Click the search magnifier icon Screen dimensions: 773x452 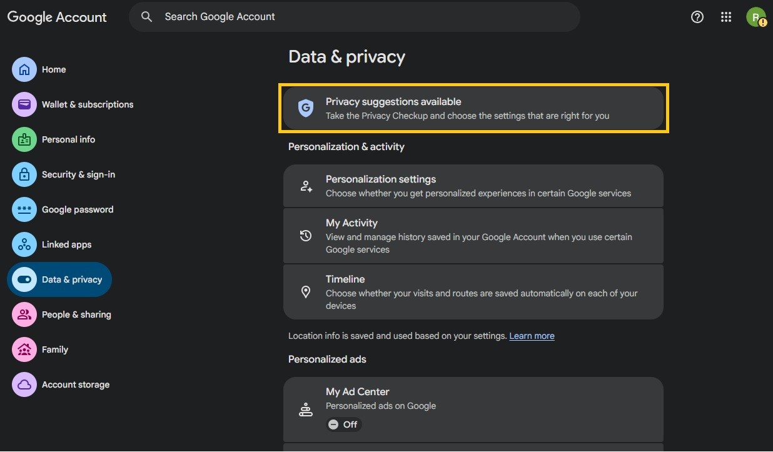tap(147, 17)
